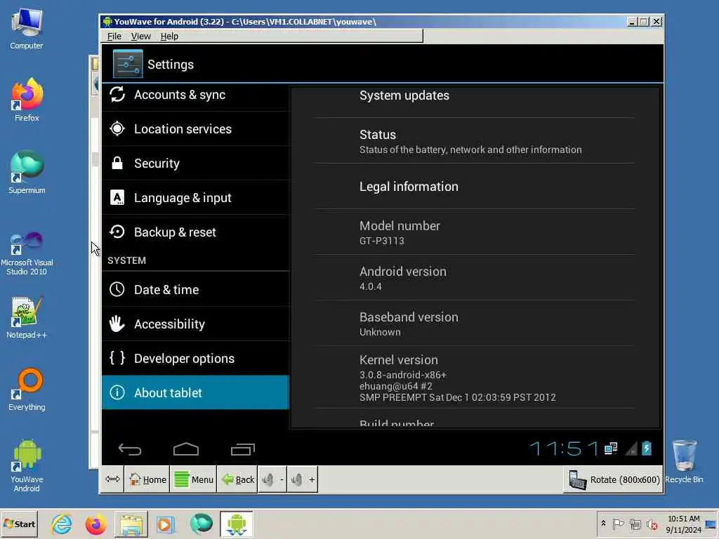Image resolution: width=719 pixels, height=539 pixels.
Task: Open the Windows Start menu
Action: pyautogui.click(x=19, y=524)
